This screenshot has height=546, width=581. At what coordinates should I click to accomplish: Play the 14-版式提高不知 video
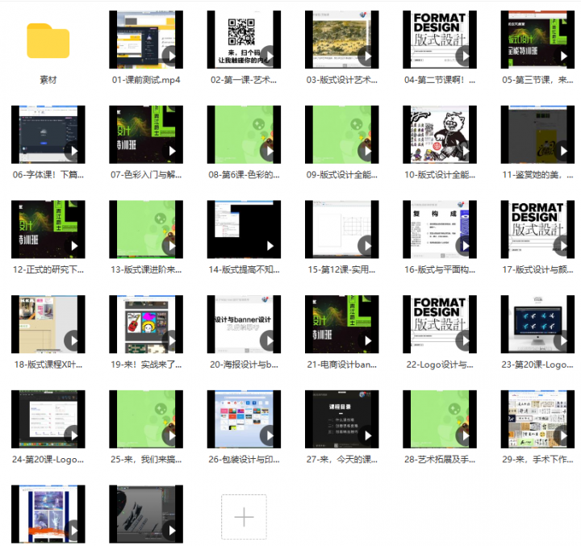point(270,246)
